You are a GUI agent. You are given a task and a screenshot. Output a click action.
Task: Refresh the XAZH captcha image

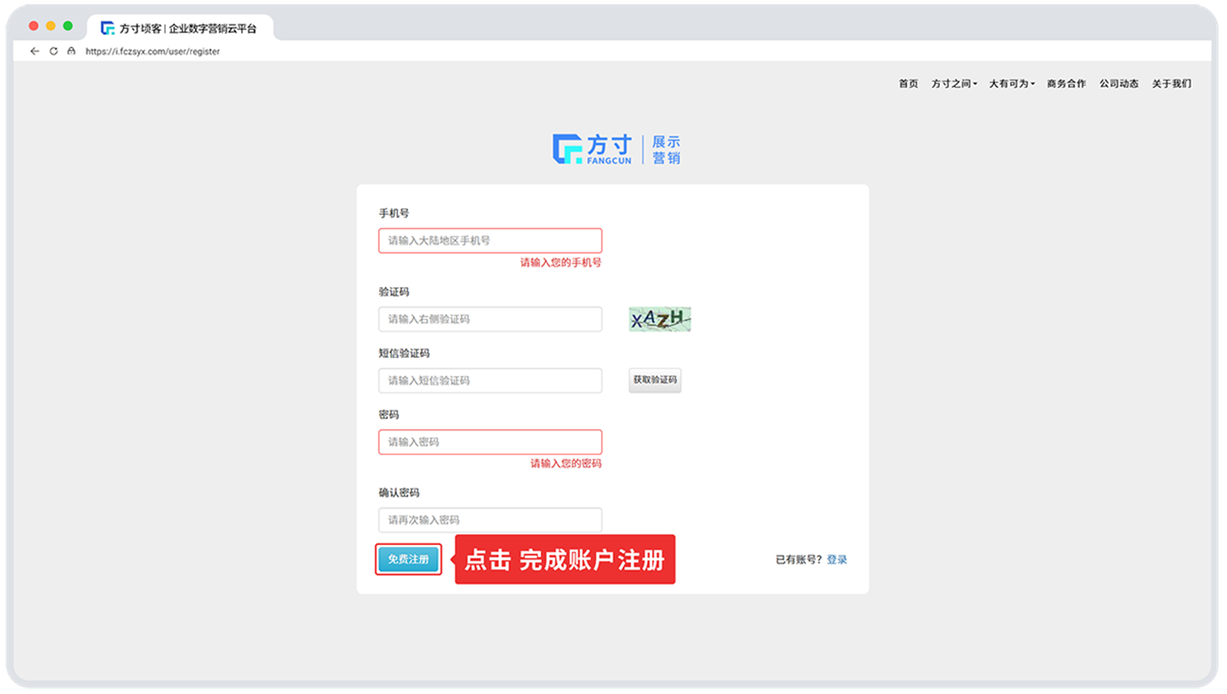(x=659, y=319)
